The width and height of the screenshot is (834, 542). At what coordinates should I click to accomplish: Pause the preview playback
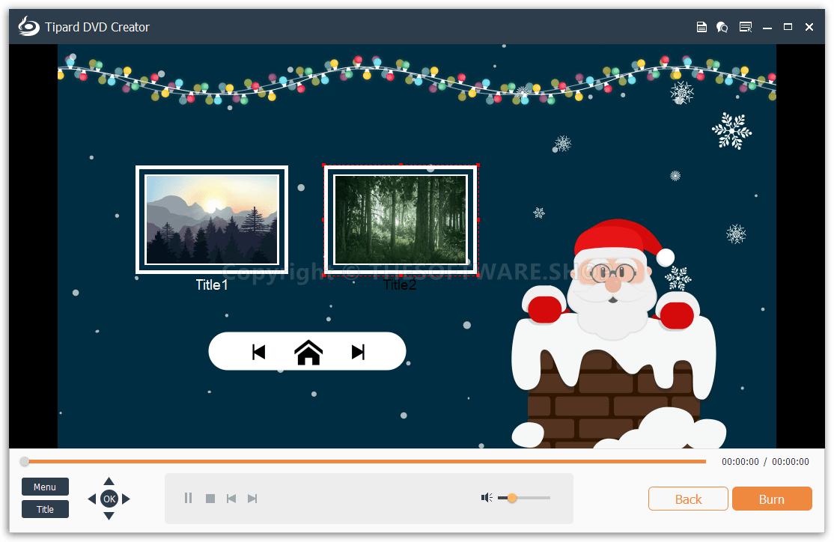(x=189, y=498)
